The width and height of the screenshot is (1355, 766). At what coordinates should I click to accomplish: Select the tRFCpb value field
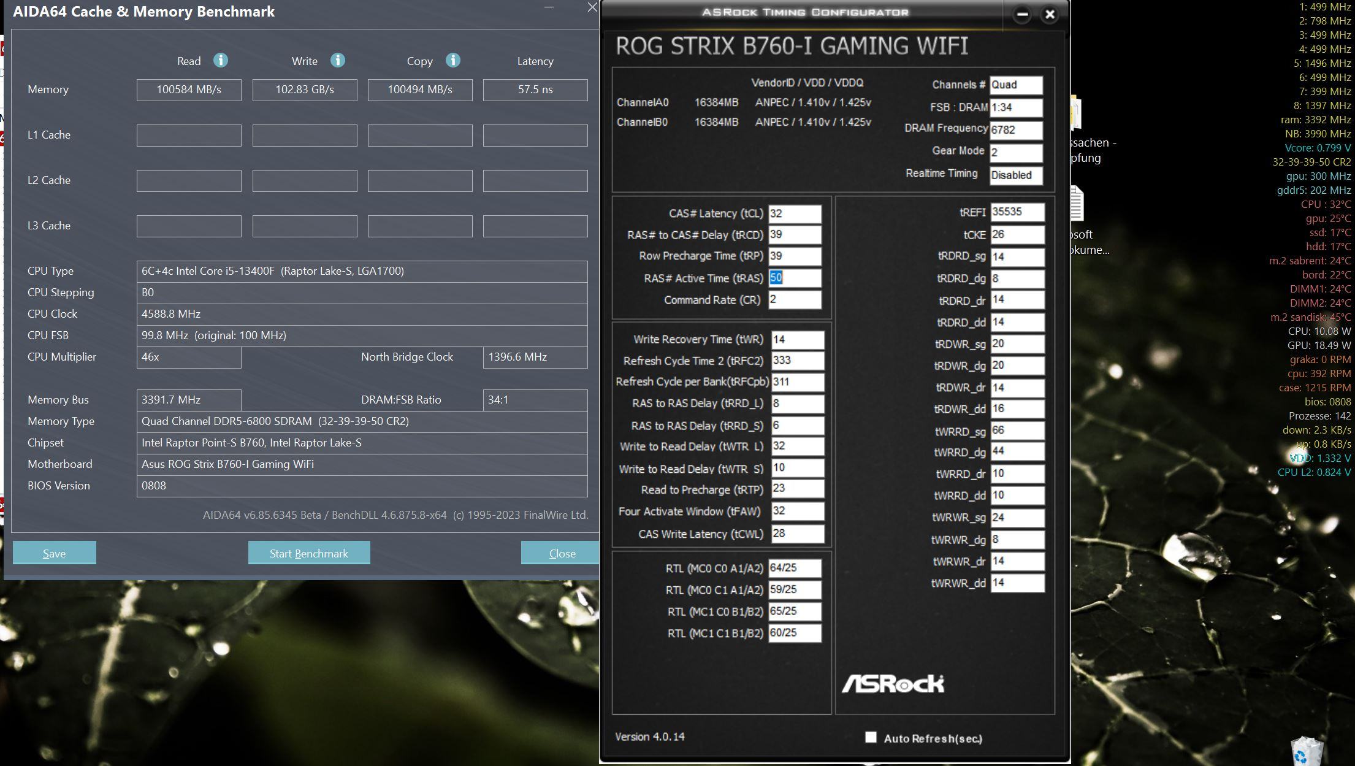(798, 382)
